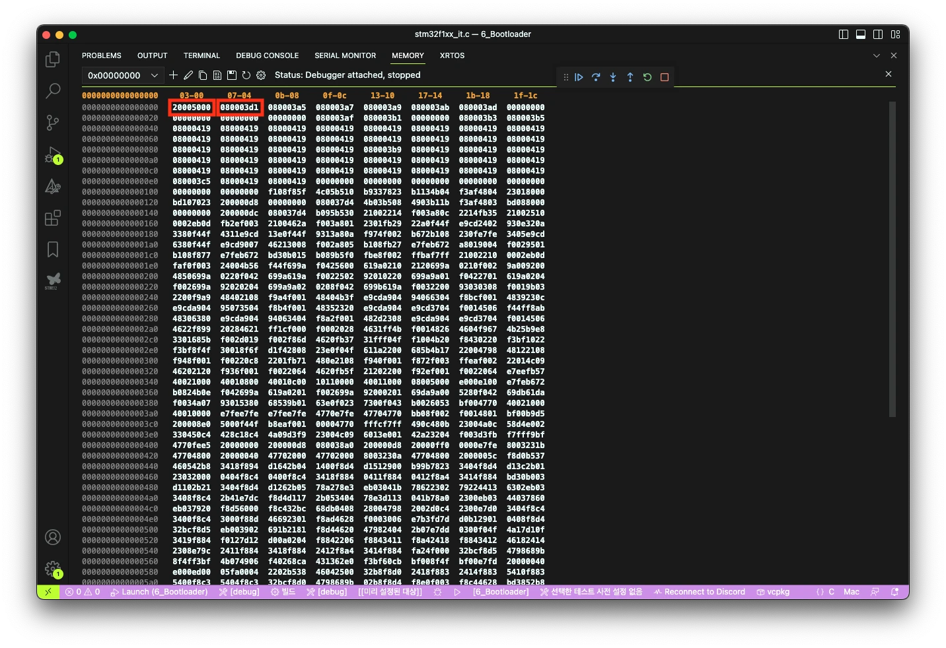Add a new memory view
Screen dimensions: 946x648
point(173,75)
